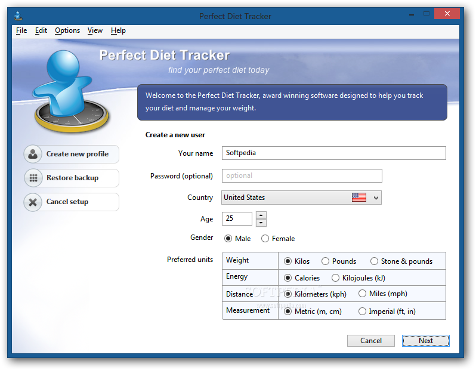Click the 'Weight' row label
The image size is (476, 370).
(x=237, y=260)
